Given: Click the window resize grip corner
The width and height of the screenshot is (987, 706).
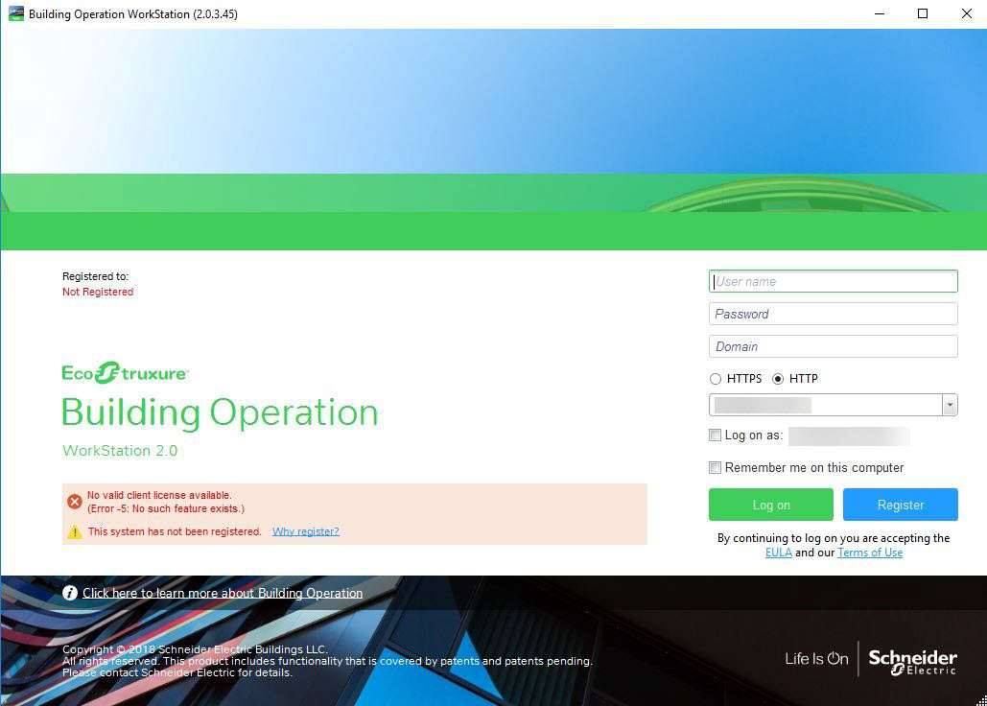Looking at the screenshot, I should pyautogui.click(x=981, y=700).
